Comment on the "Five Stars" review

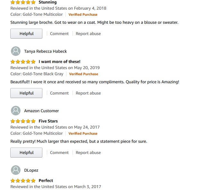point(59,153)
